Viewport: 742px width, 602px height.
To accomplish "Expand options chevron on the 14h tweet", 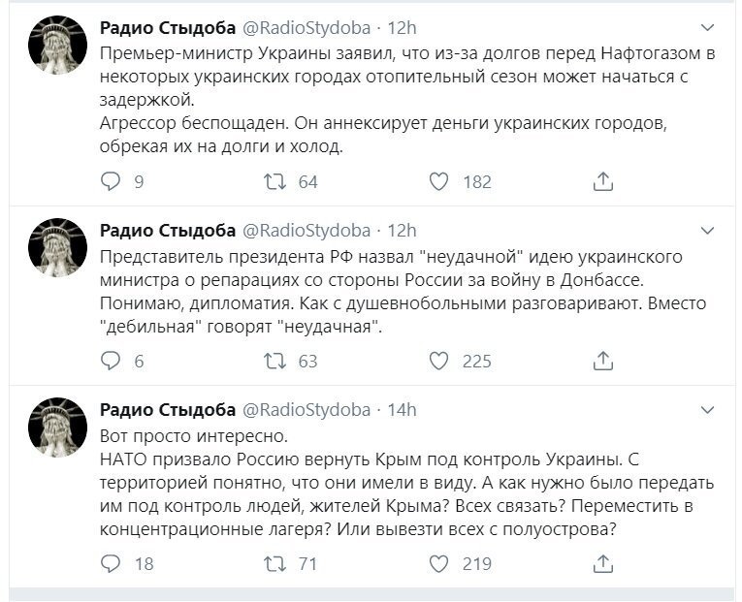I will click(x=707, y=410).
